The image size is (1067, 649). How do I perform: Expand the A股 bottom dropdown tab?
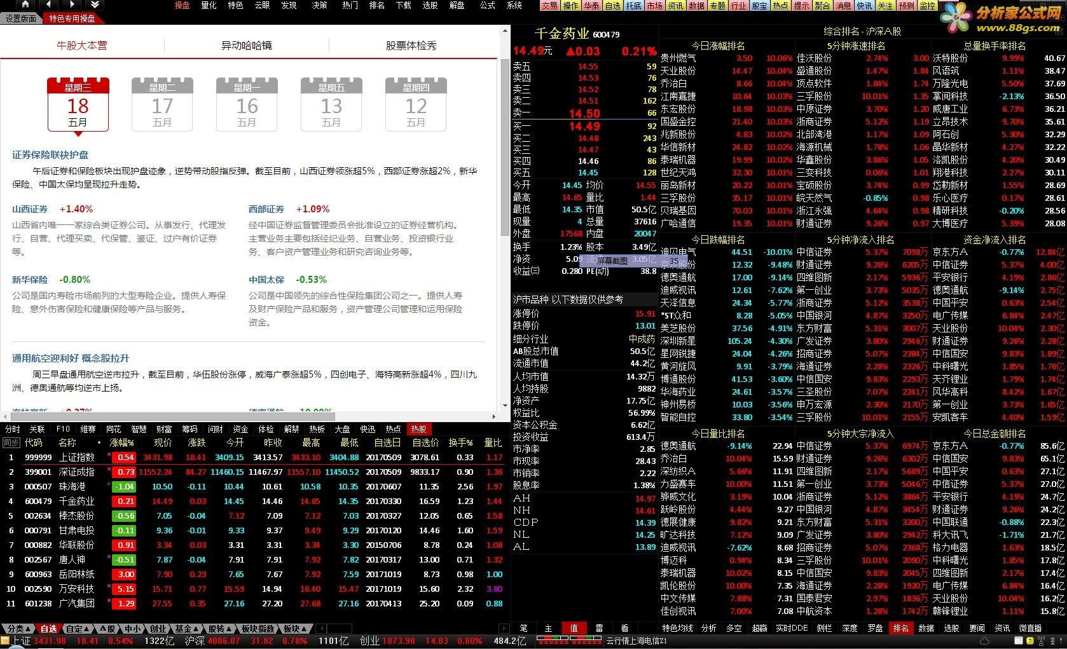point(108,629)
